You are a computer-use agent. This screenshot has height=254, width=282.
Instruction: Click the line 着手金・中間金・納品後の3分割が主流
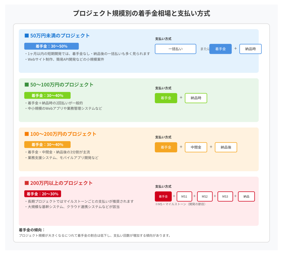(x=57, y=152)
